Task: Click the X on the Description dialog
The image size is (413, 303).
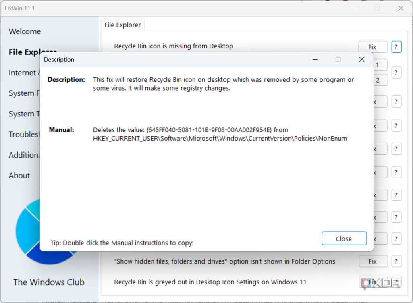Action: pyautogui.click(x=362, y=60)
